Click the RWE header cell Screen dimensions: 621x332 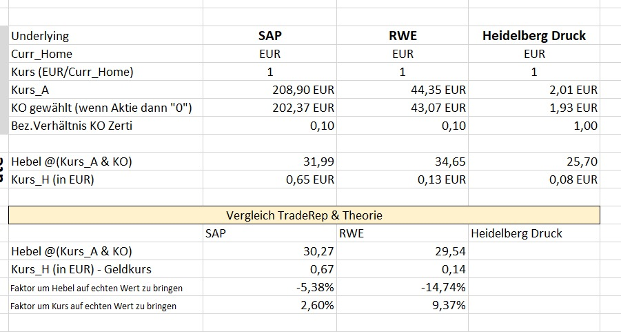tap(403, 36)
